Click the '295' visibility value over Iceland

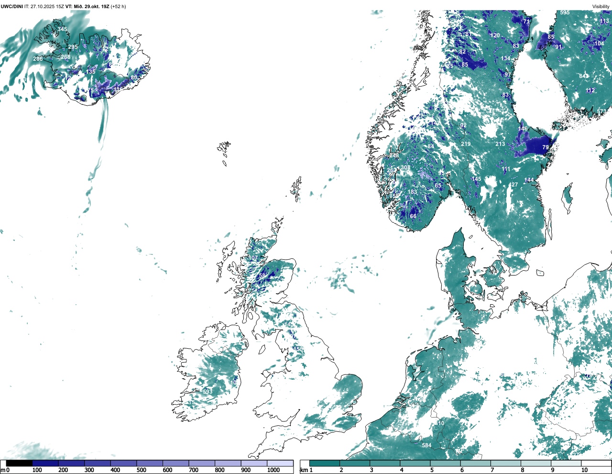pos(73,47)
